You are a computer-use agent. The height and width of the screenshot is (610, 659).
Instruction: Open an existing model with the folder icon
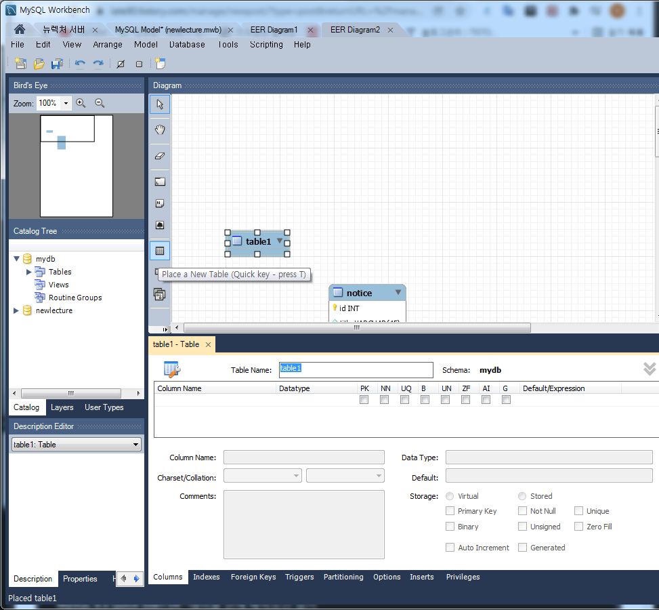pyautogui.click(x=39, y=64)
